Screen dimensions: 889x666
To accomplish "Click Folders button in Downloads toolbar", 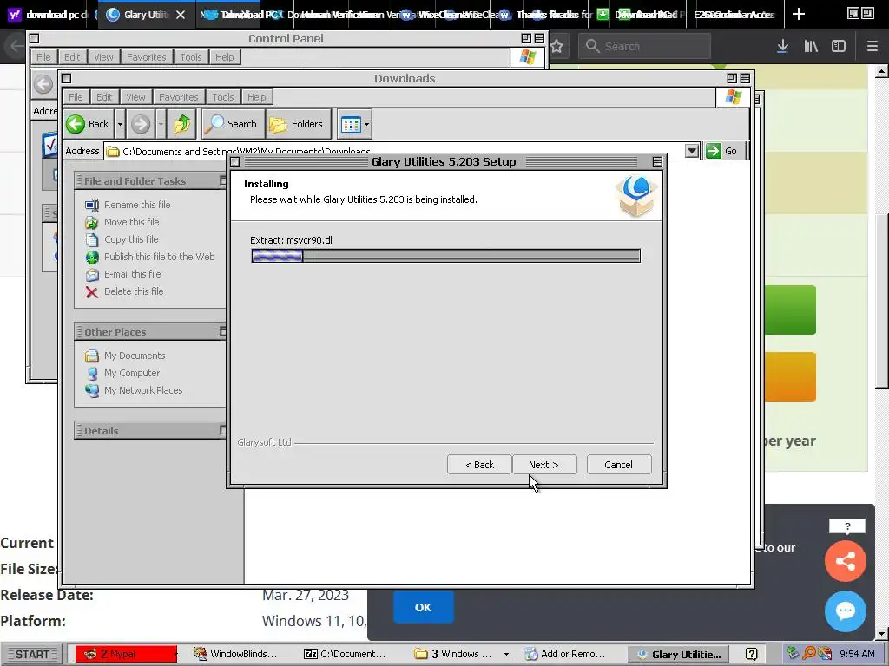I will pos(297,124).
